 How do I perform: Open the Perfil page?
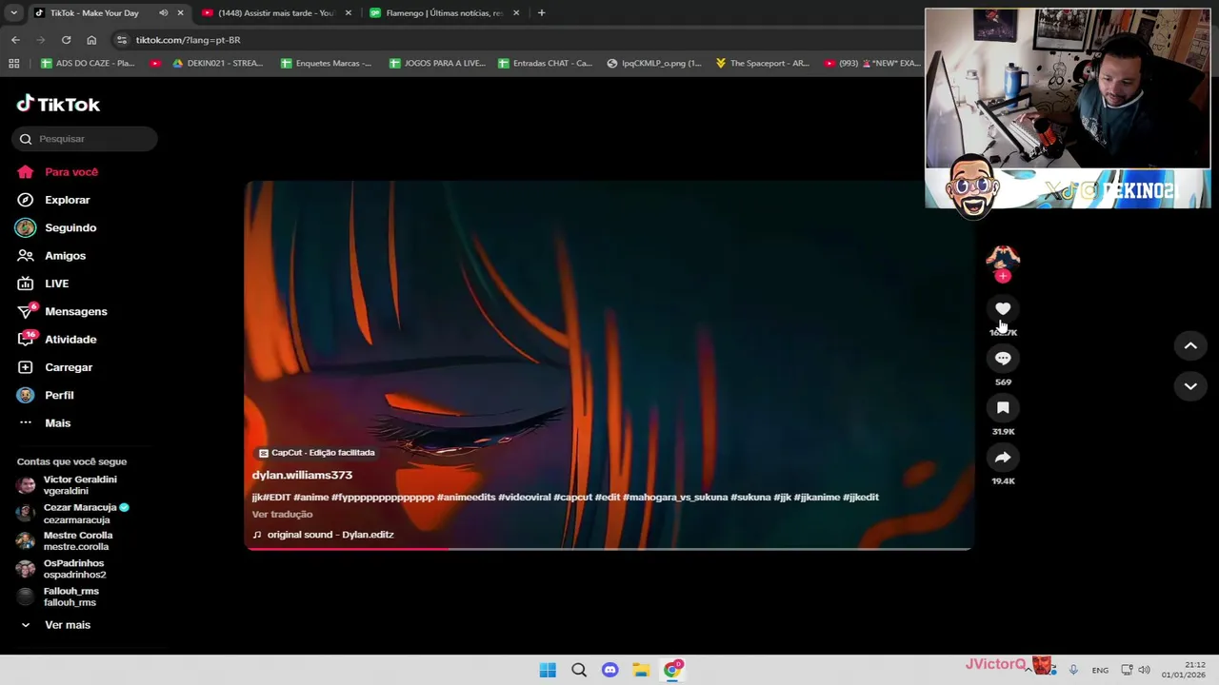tap(59, 395)
